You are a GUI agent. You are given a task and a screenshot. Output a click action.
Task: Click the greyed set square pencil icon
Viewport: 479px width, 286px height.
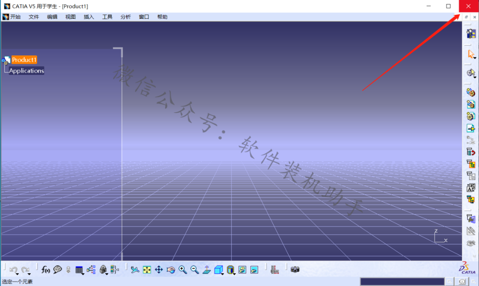click(471, 231)
